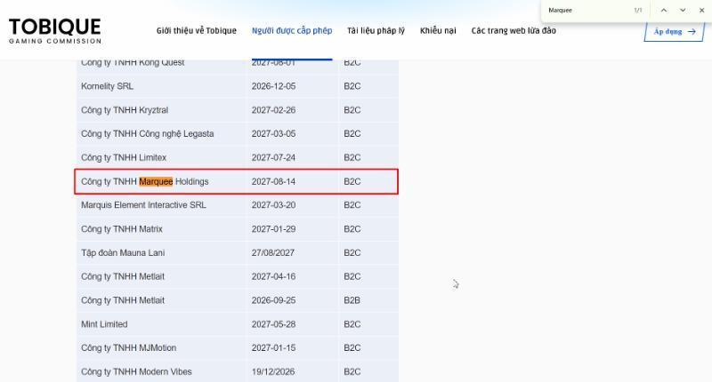
Task: Click B2C cell in Mint Limited row
Action: [x=352, y=324]
